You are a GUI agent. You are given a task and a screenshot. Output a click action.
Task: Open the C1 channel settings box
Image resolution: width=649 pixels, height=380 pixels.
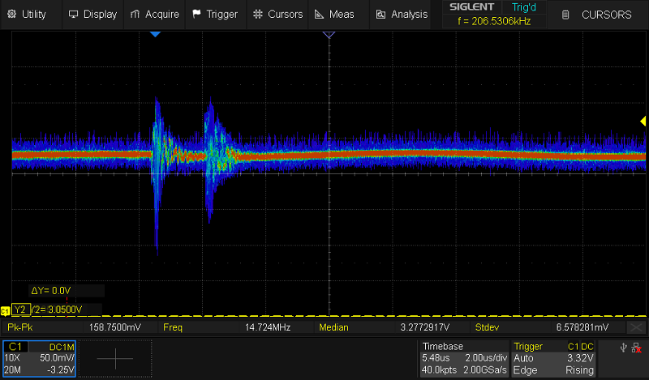coord(39,358)
